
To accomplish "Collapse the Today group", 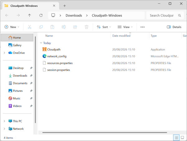I will 41,43.
